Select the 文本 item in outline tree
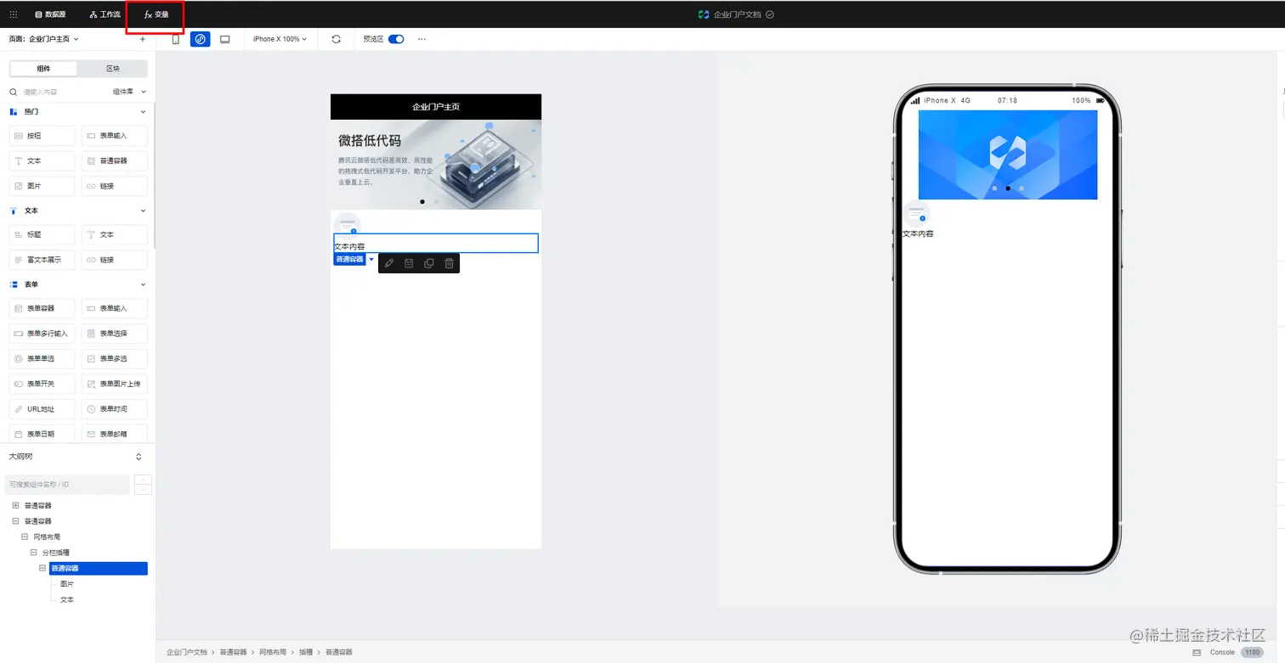This screenshot has width=1285, height=663. pyautogui.click(x=66, y=599)
